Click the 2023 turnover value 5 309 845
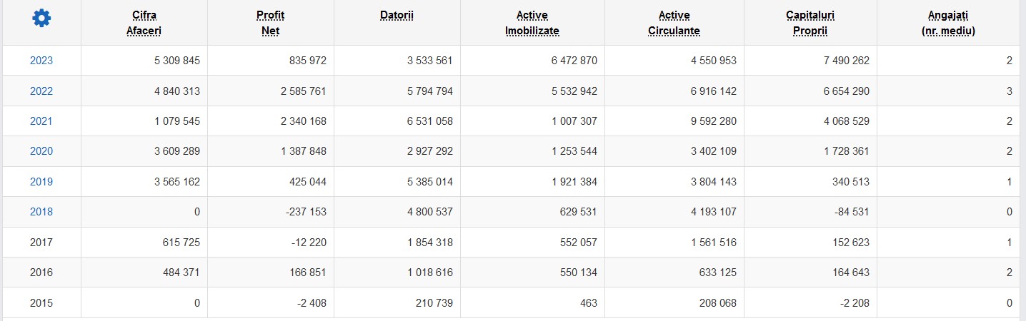Viewport: 1026px width, 321px height. (x=176, y=61)
